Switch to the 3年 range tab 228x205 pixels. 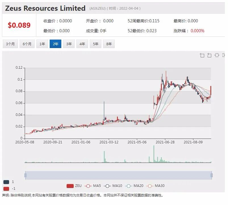[69, 44]
